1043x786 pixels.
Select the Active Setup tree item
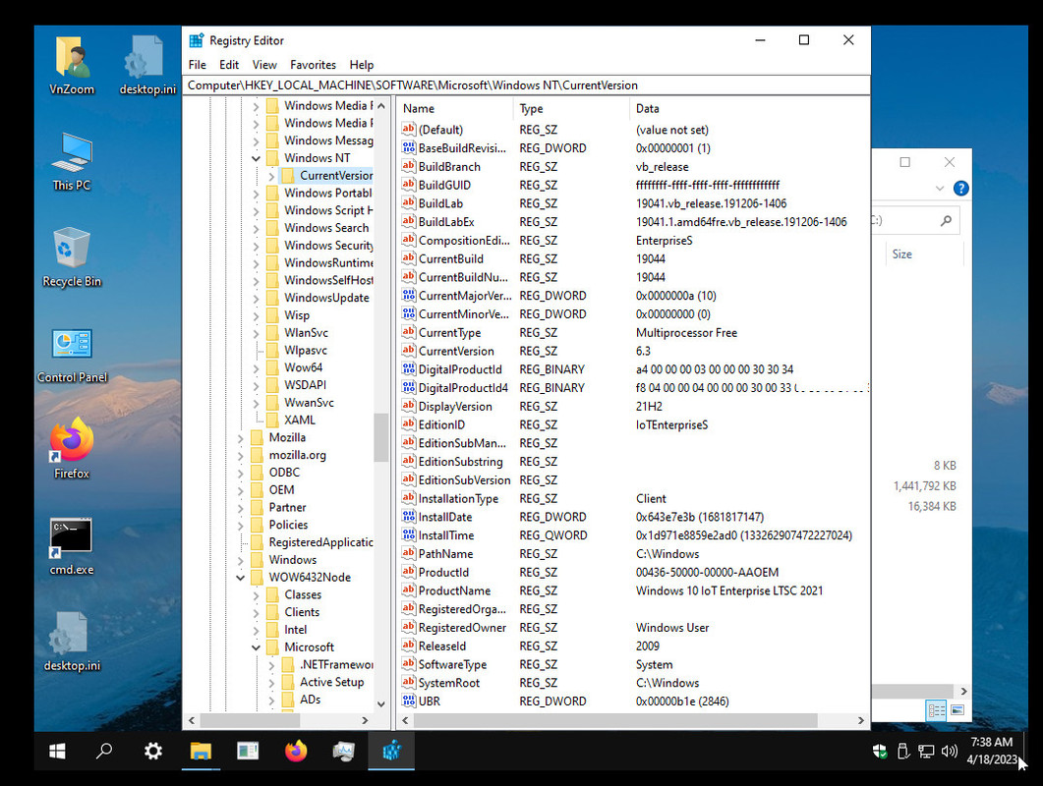point(331,682)
